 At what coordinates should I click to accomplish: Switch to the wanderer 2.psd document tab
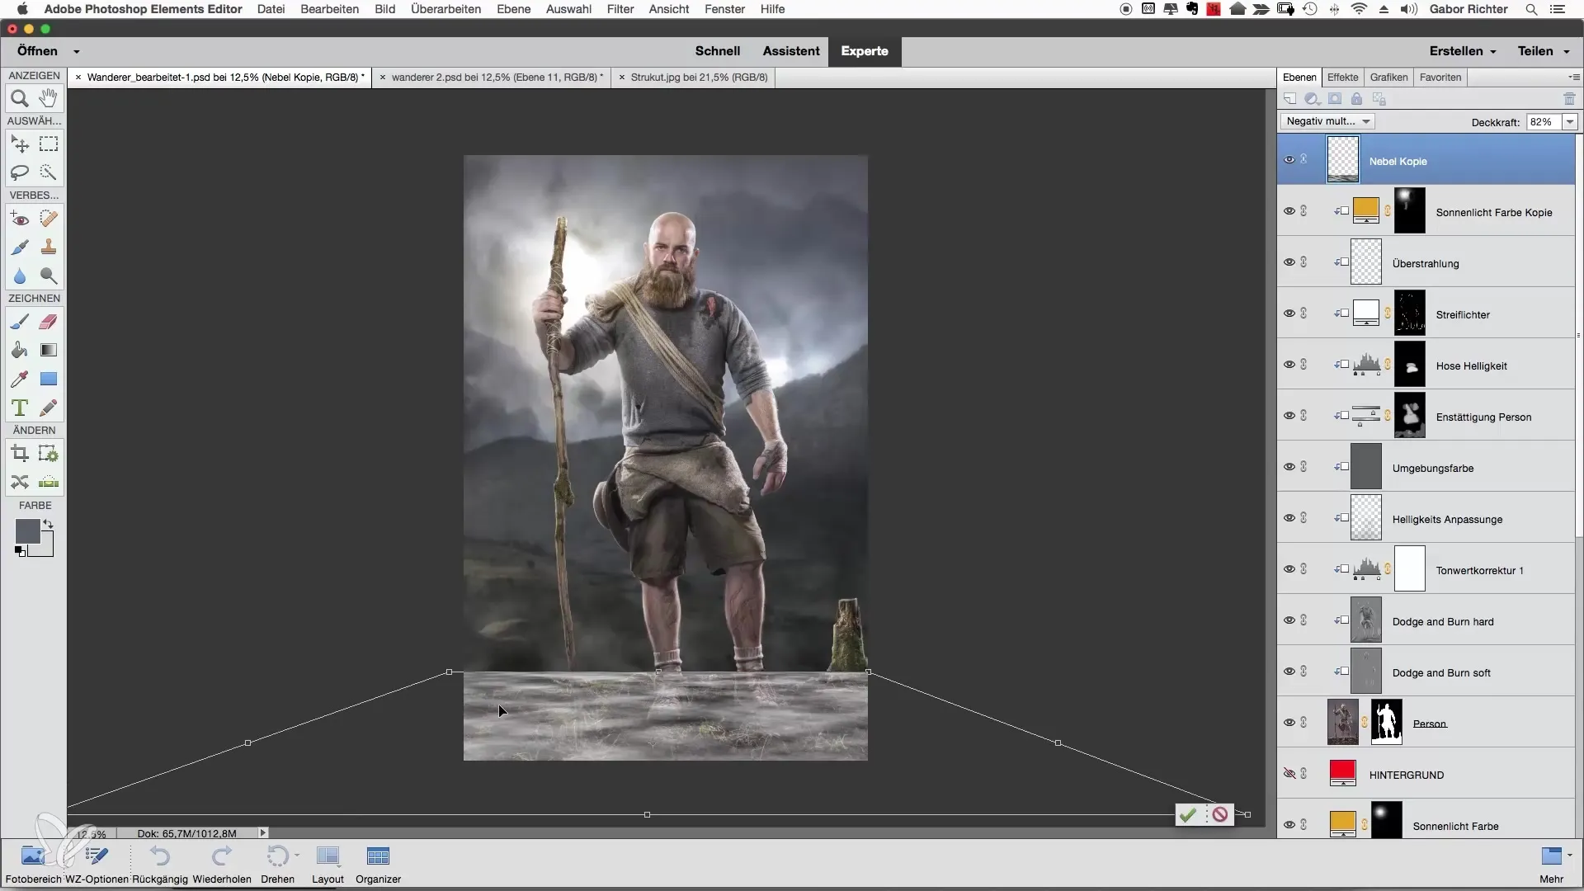coord(496,78)
